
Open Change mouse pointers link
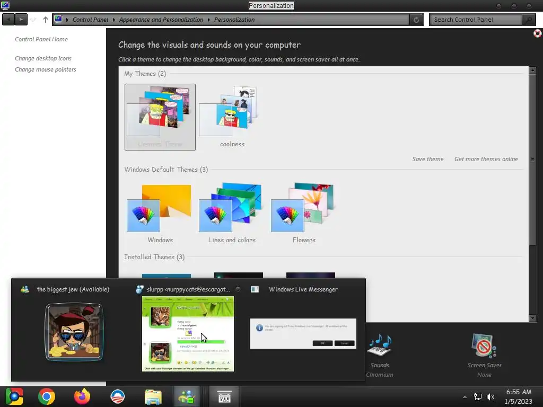[x=46, y=69]
